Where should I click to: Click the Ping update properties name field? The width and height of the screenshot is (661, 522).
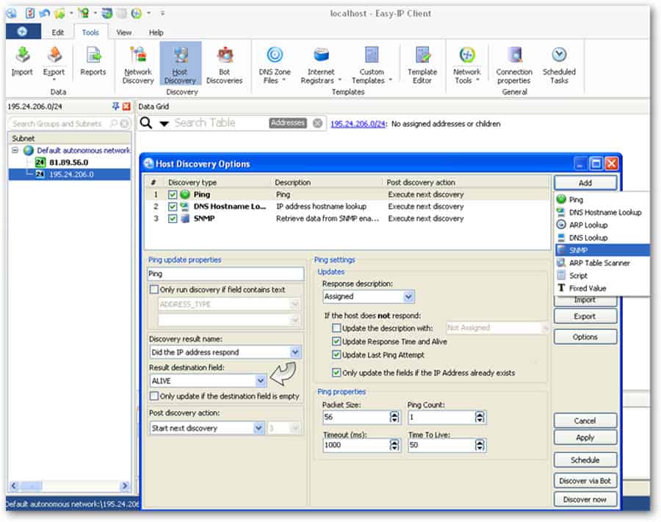click(x=225, y=274)
